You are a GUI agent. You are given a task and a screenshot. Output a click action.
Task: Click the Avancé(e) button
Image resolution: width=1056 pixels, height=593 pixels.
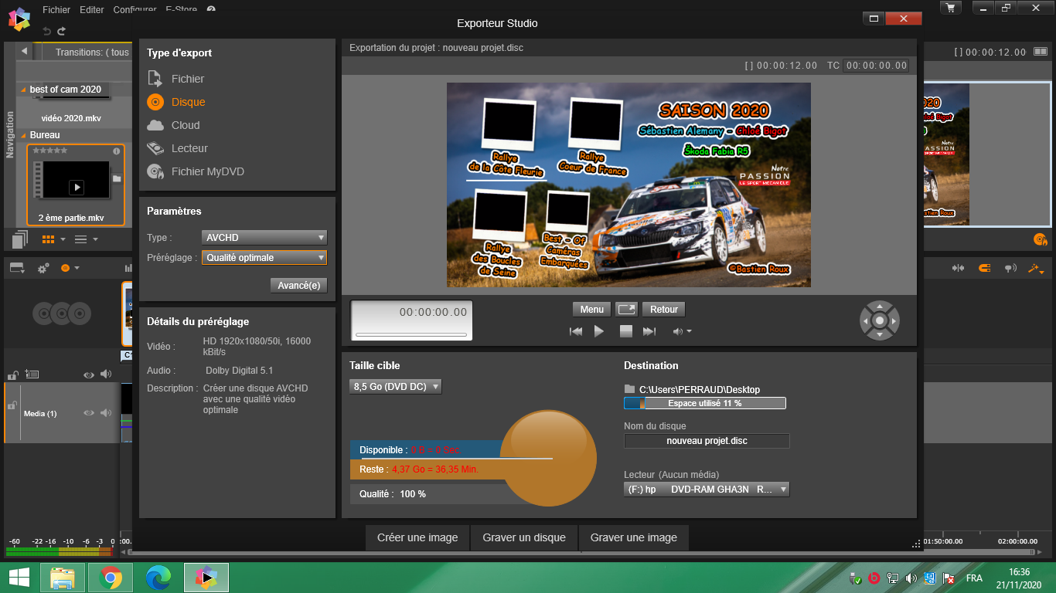[x=298, y=285]
